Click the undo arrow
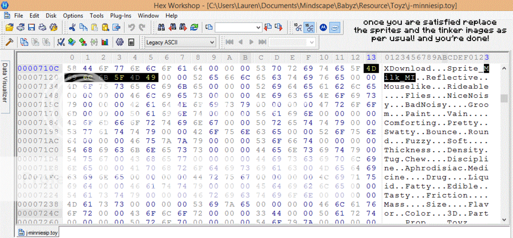The width and height of the screenshot is (513, 238). pyautogui.click(x=131, y=28)
